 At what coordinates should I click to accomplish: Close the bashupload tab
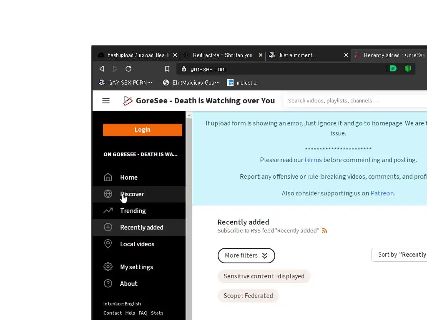(x=175, y=55)
